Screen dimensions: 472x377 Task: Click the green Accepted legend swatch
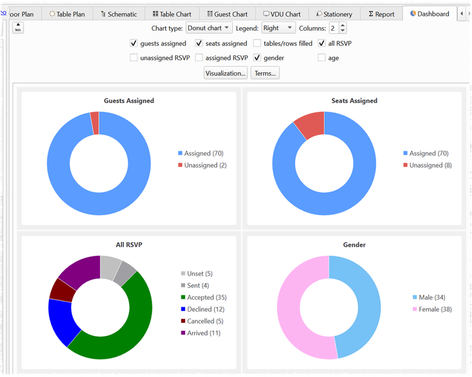(x=183, y=297)
